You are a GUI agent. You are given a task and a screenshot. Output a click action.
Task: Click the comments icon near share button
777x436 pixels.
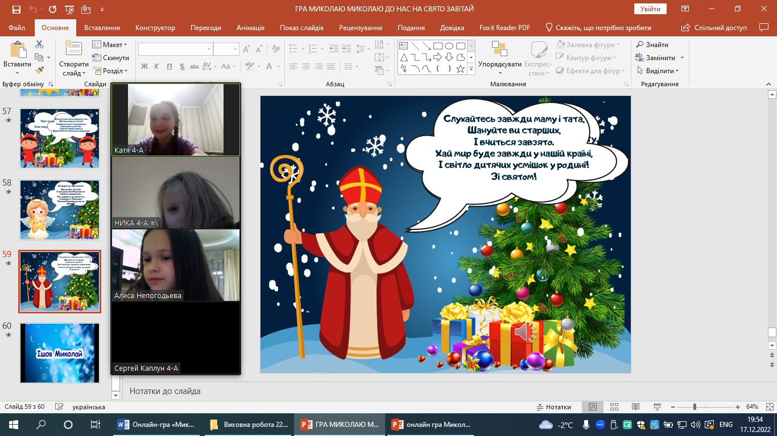[x=764, y=27]
